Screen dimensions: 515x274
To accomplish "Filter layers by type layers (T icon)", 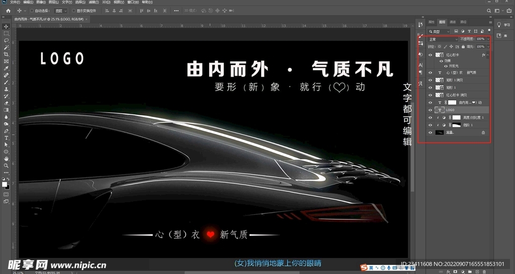I will pyautogui.click(x=469, y=32).
